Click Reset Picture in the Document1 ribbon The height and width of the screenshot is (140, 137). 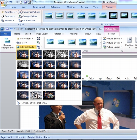pyautogui.click(x=27, y=21)
